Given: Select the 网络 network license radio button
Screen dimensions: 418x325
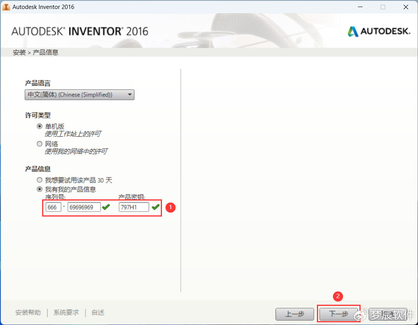Looking at the screenshot, I should point(39,144).
